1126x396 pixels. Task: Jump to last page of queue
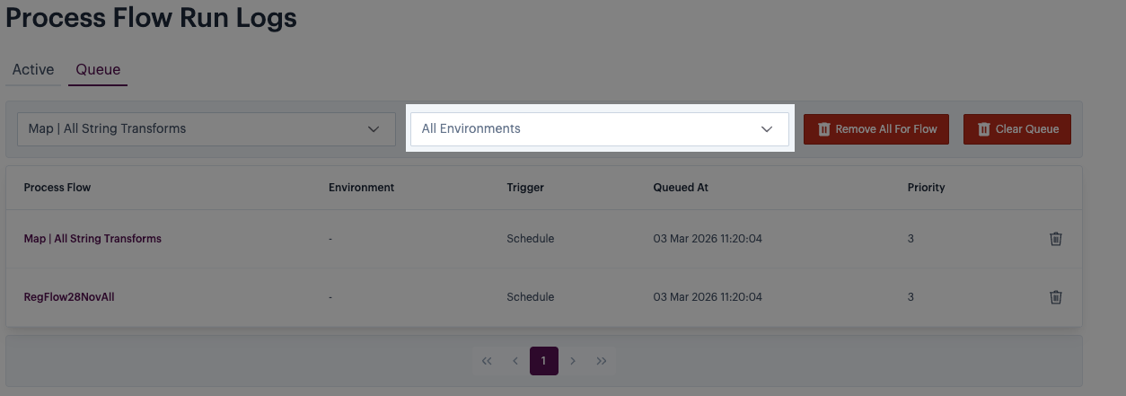[602, 361]
